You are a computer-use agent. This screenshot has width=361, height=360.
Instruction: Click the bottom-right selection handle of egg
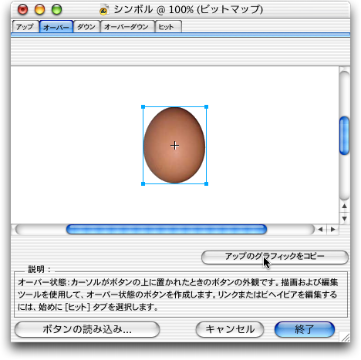(x=206, y=183)
